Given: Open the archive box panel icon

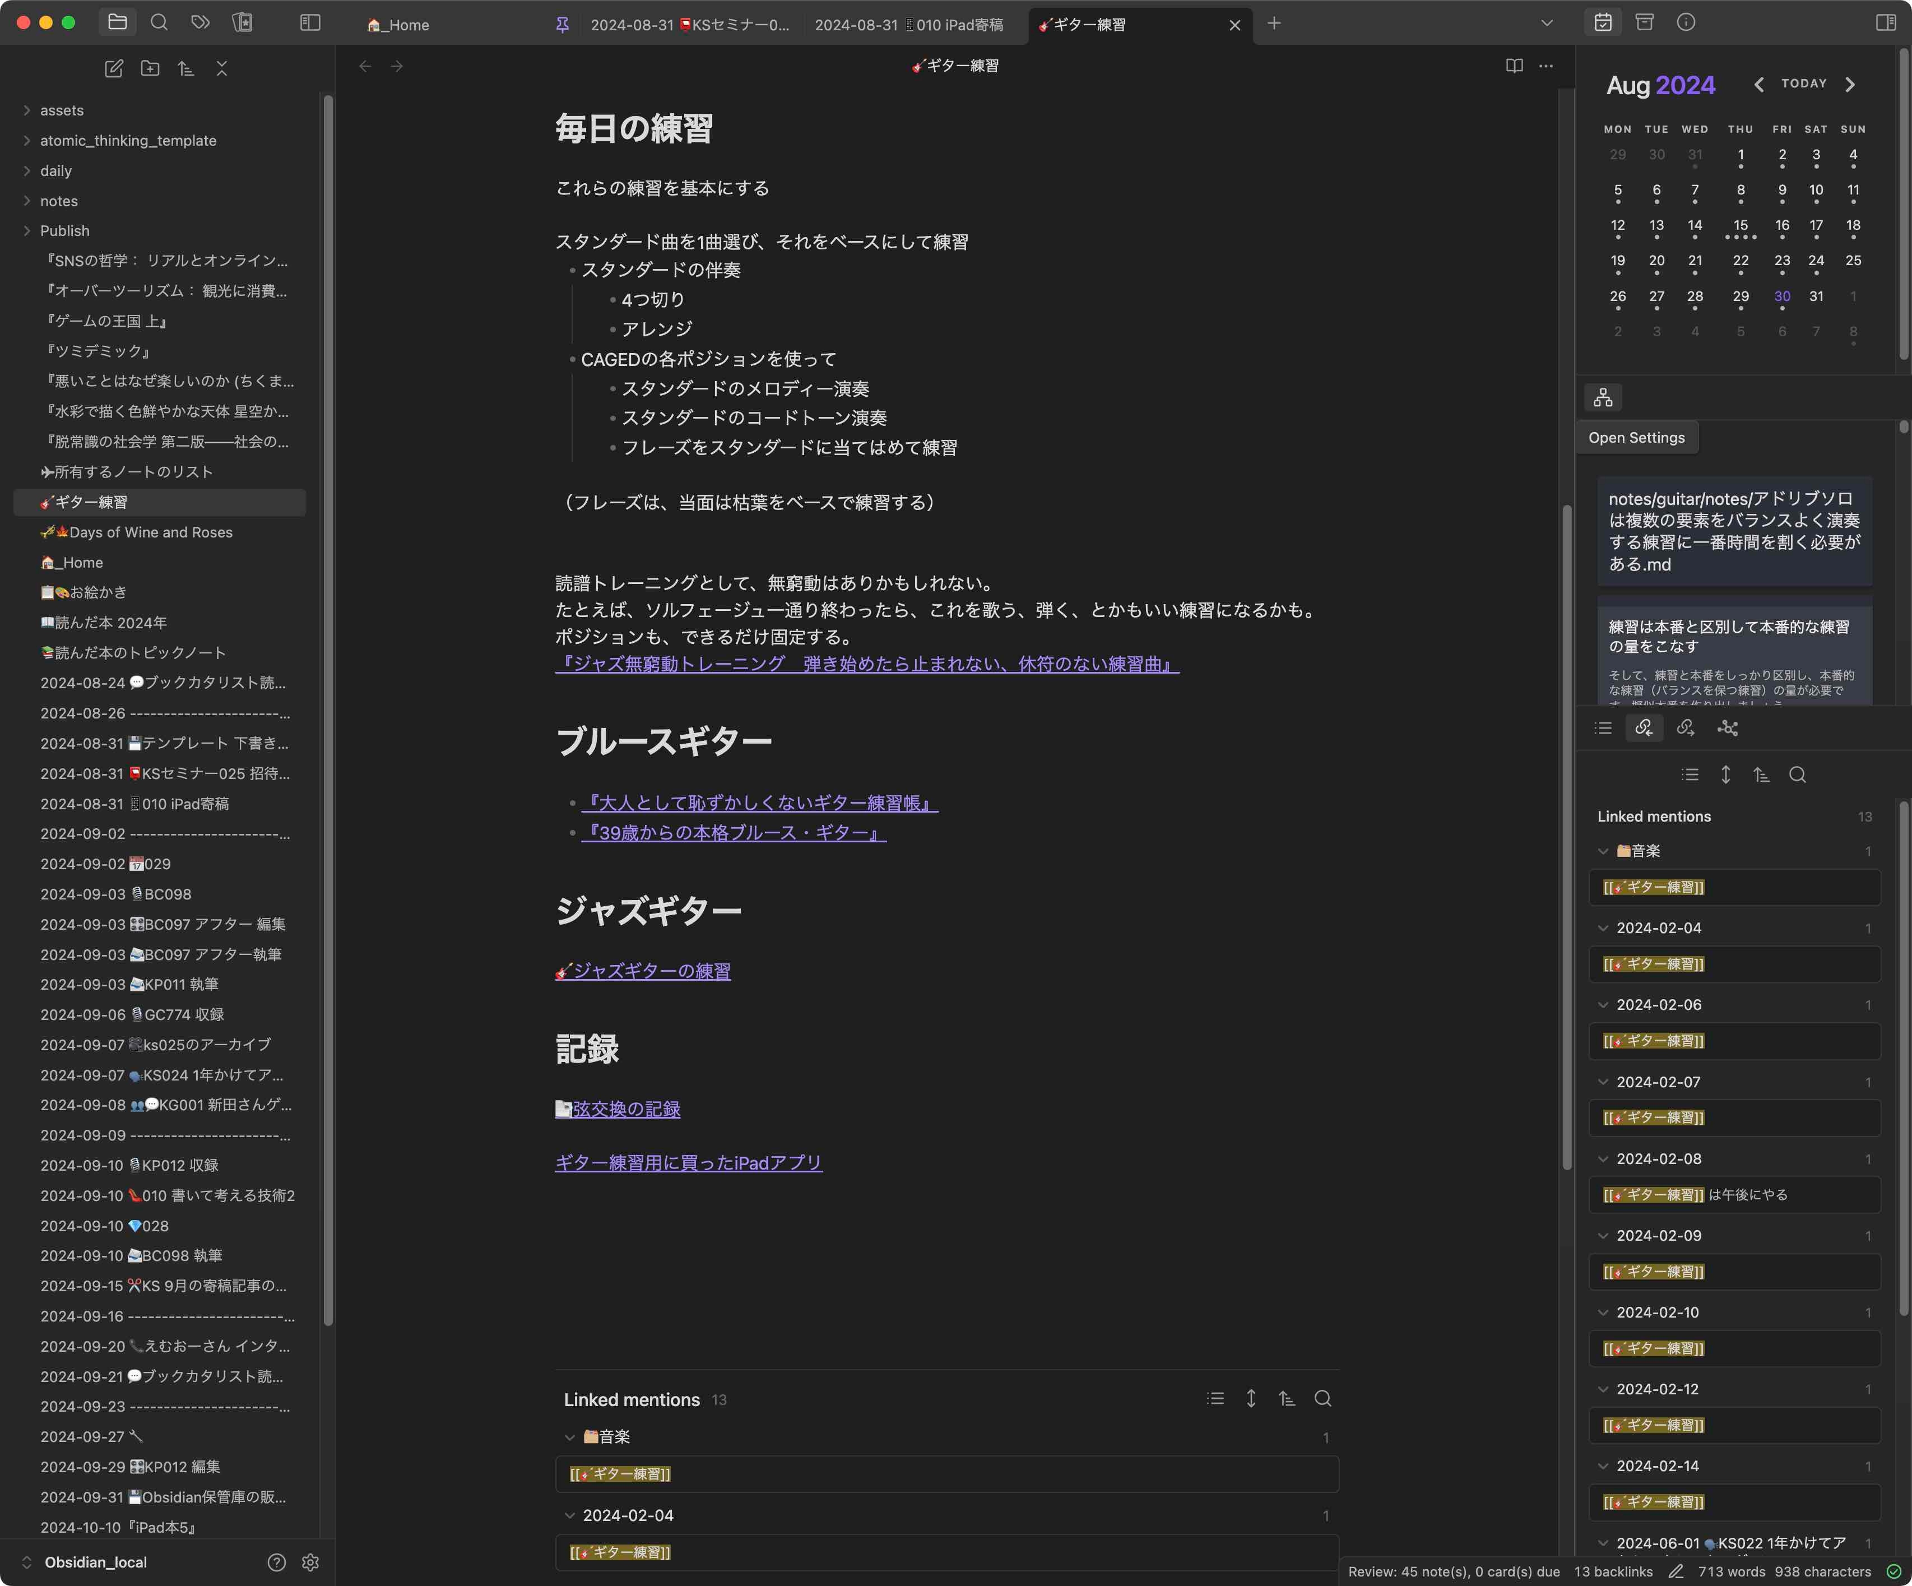Looking at the screenshot, I should pyautogui.click(x=1644, y=23).
